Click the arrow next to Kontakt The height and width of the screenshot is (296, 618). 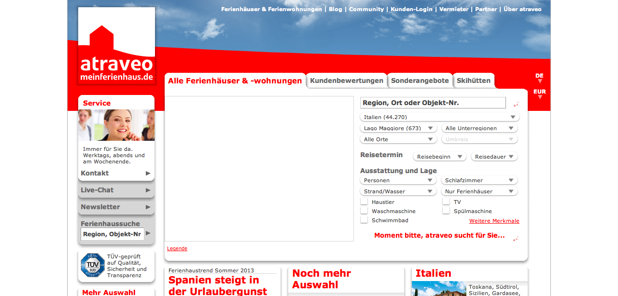tap(148, 174)
